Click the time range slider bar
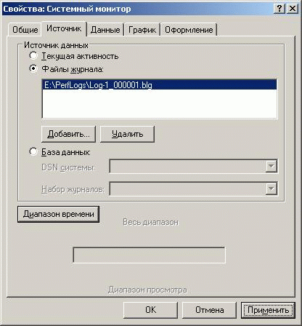 [x=149, y=255]
